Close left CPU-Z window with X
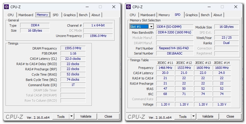The width and height of the screenshot is (246, 124). click(x=114, y=7)
